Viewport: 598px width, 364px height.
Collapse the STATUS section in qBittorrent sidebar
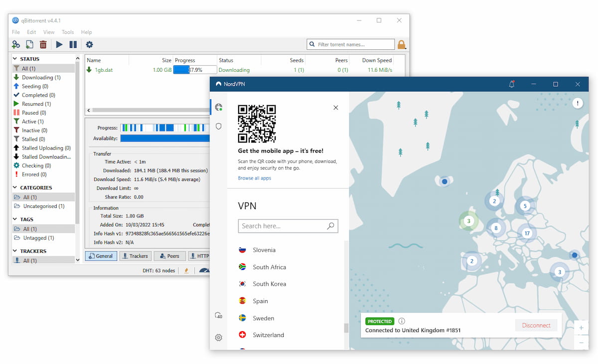click(x=15, y=59)
